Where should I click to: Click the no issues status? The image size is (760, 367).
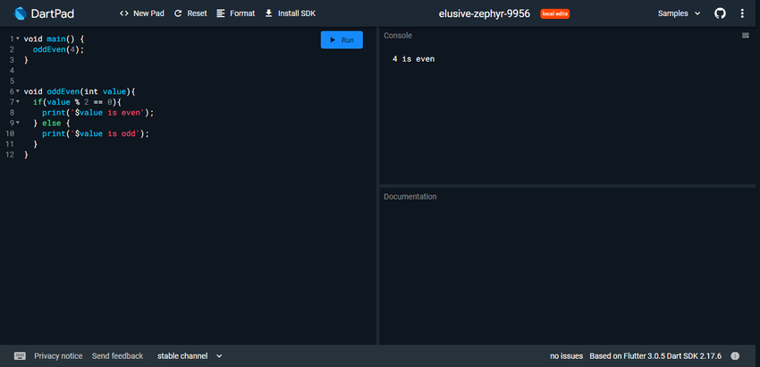click(x=567, y=356)
